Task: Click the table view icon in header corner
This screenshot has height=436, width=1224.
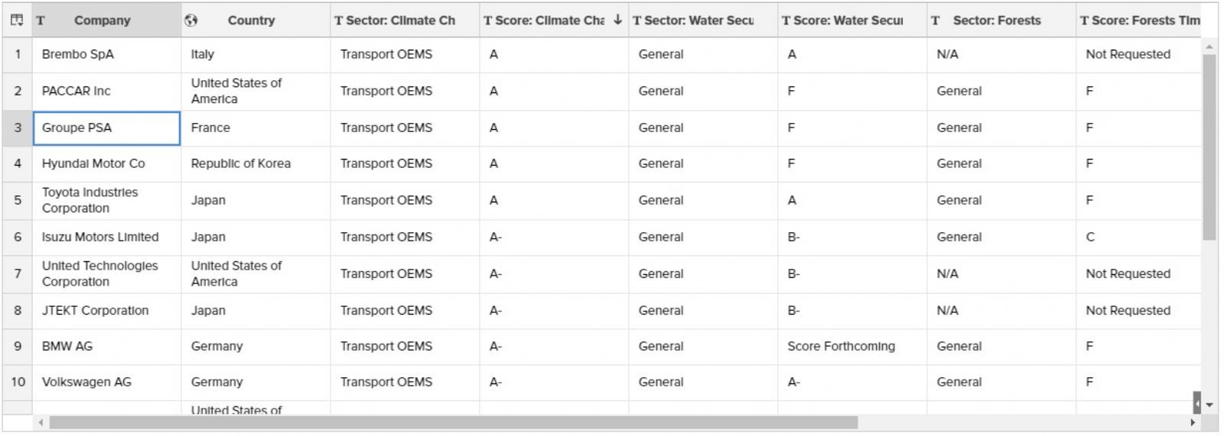Action: point(17,20)
